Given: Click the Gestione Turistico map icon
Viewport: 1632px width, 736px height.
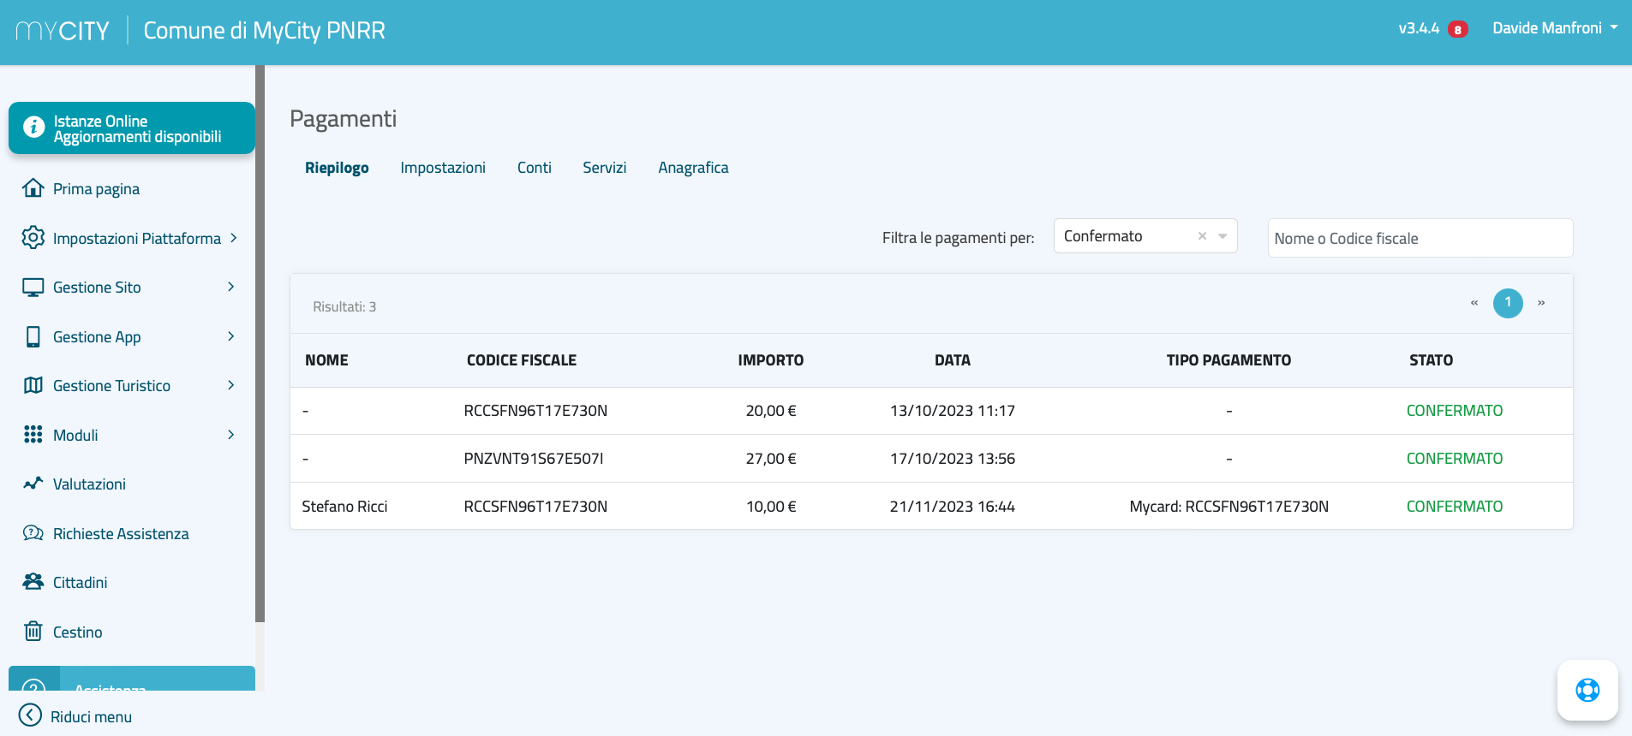Looking at the screenshot, I should (33, 386).
